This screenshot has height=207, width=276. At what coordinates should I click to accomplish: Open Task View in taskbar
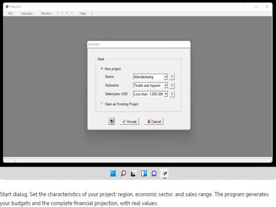133,174
